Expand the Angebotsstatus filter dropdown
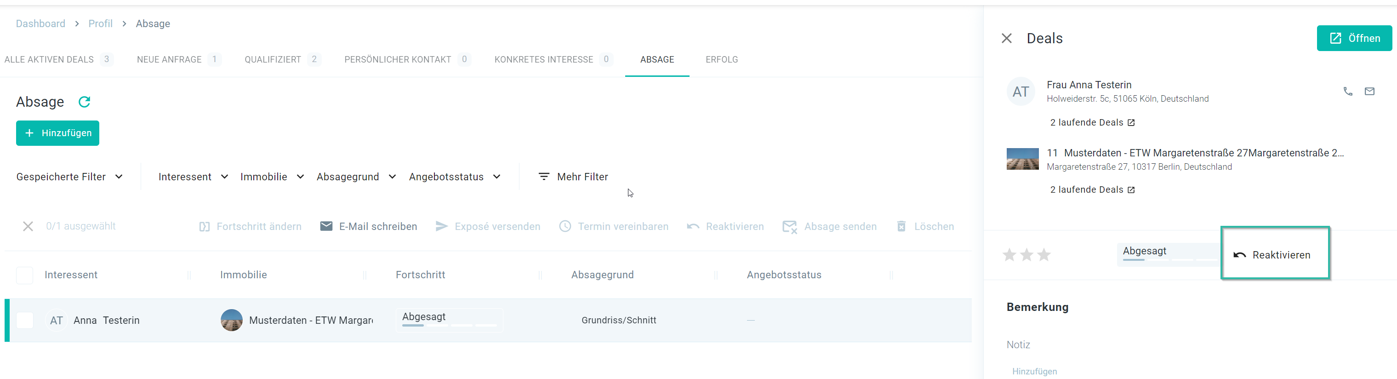The image size is (1397, 379). tap(454, 177)
